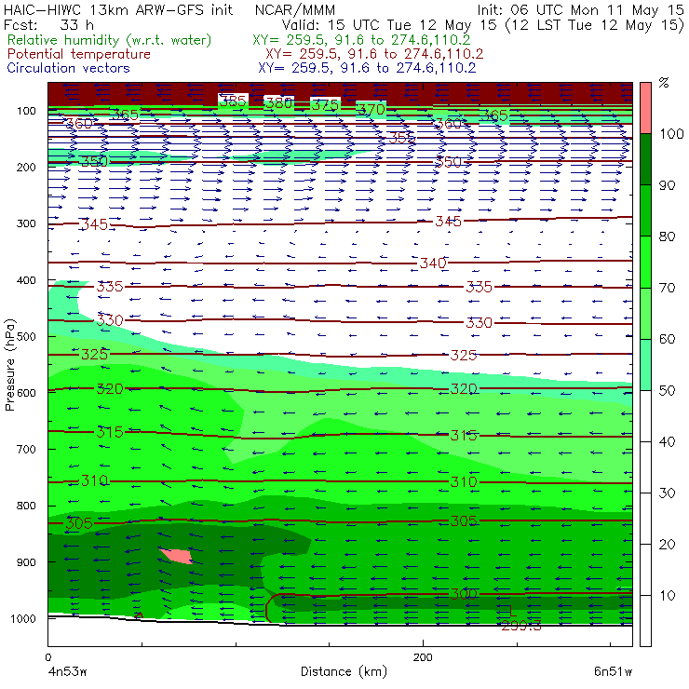Click the '0' distance tick label
Screen dimensions: 689x689
tap(48, 657)
